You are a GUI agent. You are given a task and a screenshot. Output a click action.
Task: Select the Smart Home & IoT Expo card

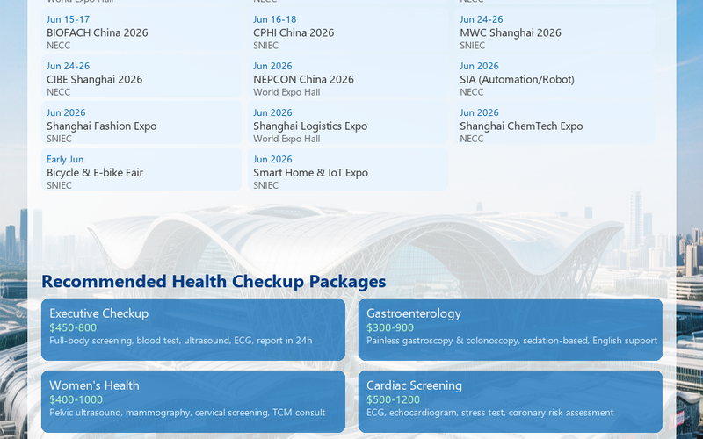tap(348, 170)
